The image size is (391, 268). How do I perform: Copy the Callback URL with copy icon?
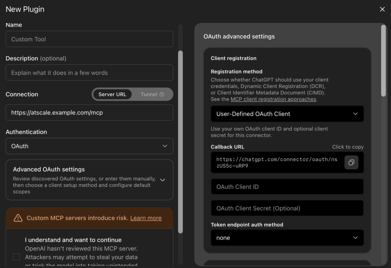(x=351, y=162)
